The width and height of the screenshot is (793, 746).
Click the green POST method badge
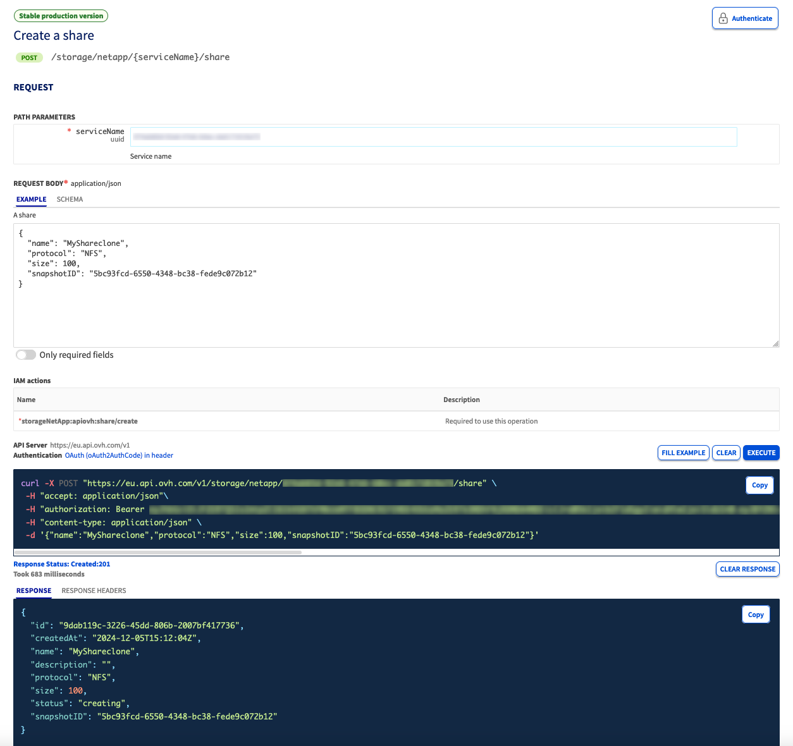click(29, 58)
